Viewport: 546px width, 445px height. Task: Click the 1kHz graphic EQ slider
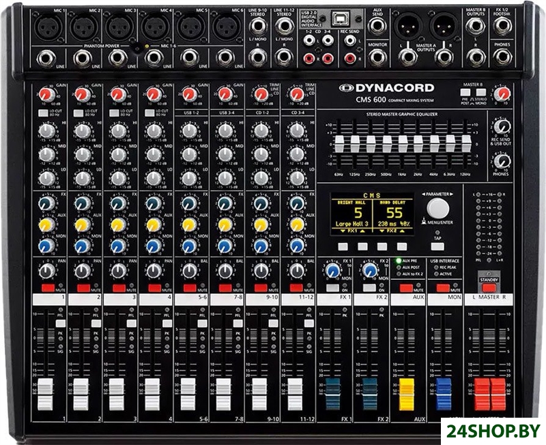click(x=403, y=144)
